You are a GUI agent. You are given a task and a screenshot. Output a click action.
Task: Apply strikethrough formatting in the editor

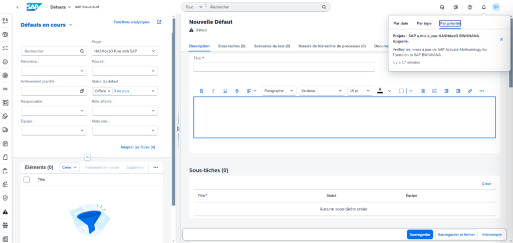pyautogui.click(x=237, y=91)
